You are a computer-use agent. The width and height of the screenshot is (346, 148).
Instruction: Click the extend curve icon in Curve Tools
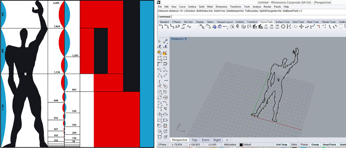click(225, 27)
